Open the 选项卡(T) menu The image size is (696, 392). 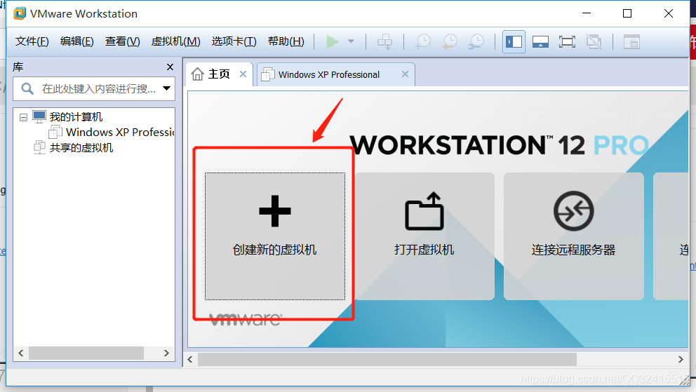[x=234, y=41]
